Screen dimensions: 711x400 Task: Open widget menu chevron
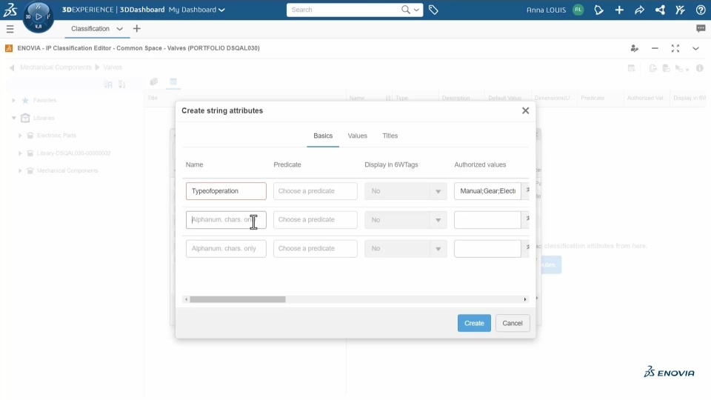click(695, 48)
